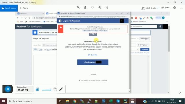185x104 pixels.
Task: Click recorder audio level bars icon
Action: (x=37, y=89)
